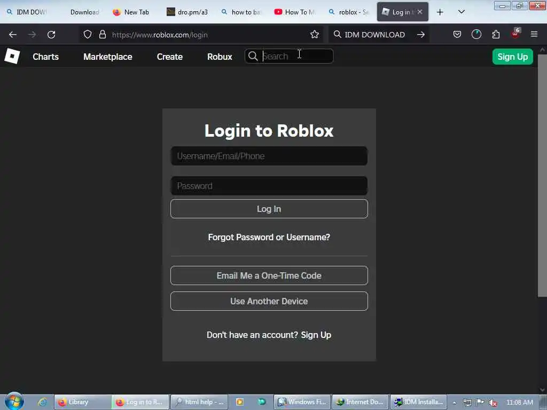Image resolution: width=547 pixels, height=410 pixels.
Task: Open html help item on the taskbar
Action: 200,402
